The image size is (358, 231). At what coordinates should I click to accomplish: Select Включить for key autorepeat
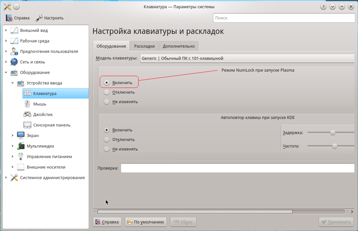click(106, 130)
